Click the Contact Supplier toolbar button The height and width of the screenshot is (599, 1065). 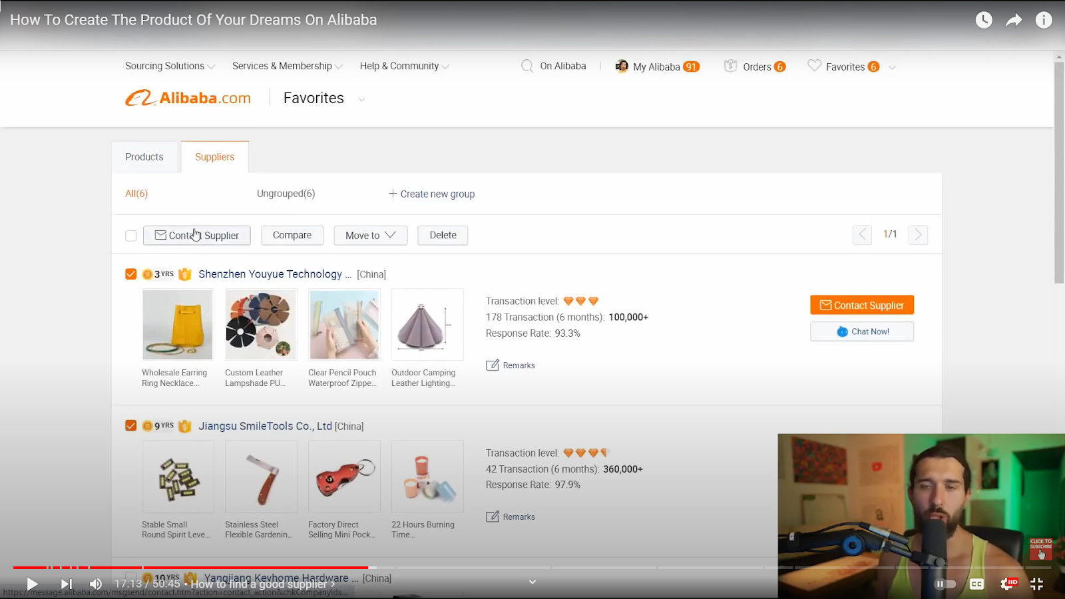pos(197,235)
